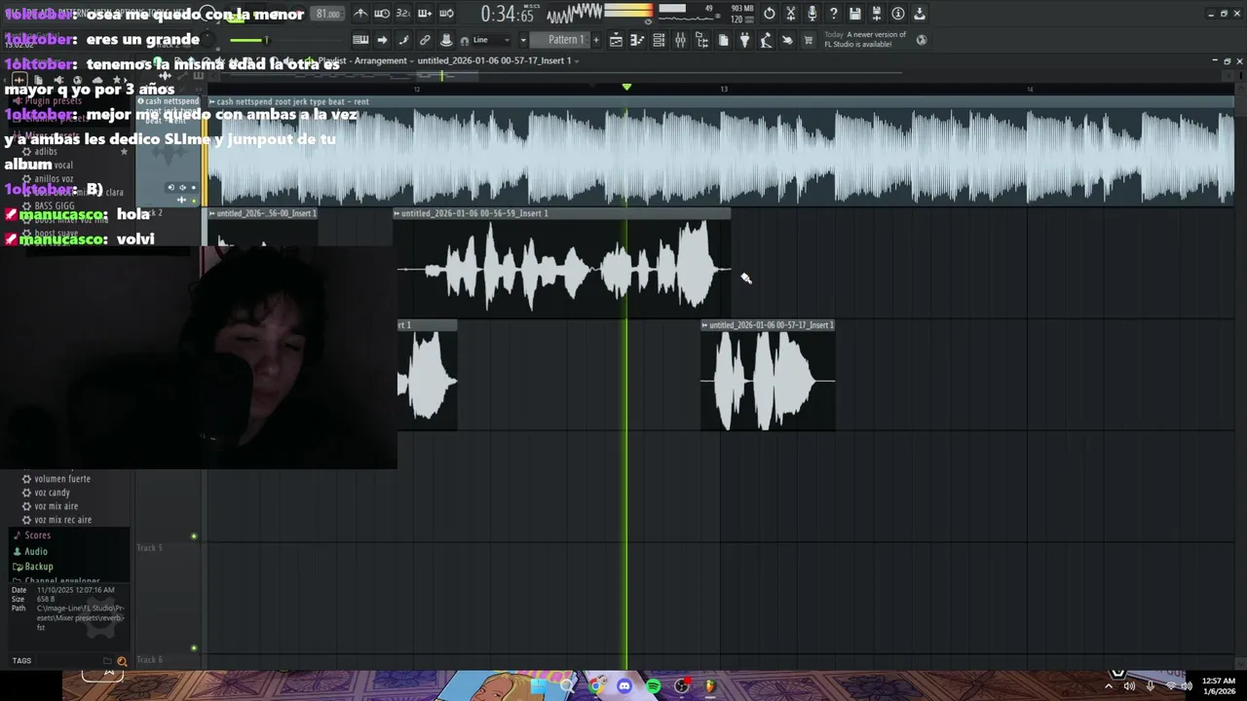
Task: Toggle typing keyboard to piano icon
Action: [x=360, y=40]
